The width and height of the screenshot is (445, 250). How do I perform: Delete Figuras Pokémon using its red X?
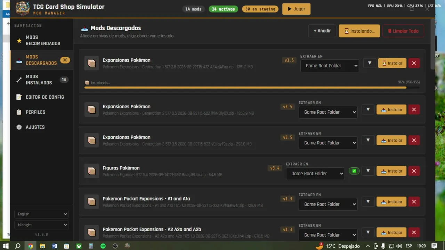pyautogui.click(x=414, y=171)
